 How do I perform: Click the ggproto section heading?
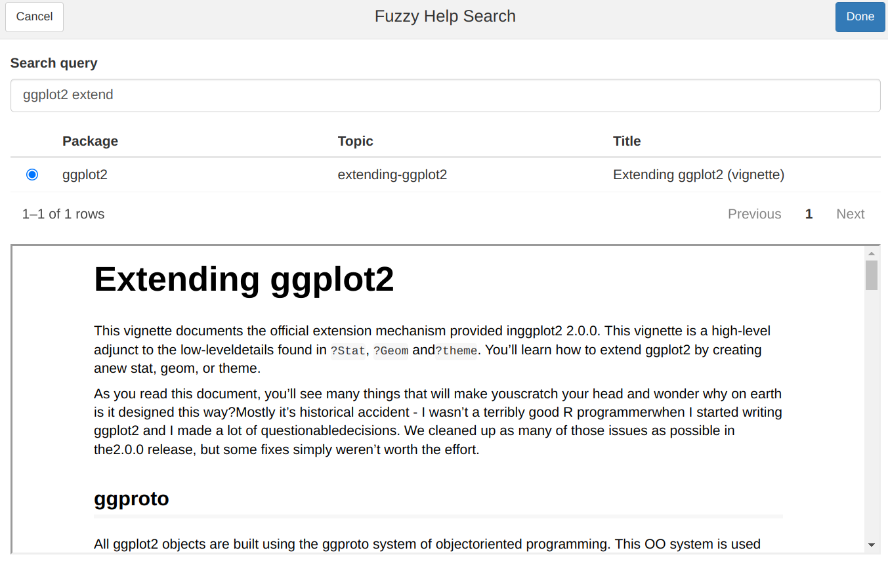[131, 499]
